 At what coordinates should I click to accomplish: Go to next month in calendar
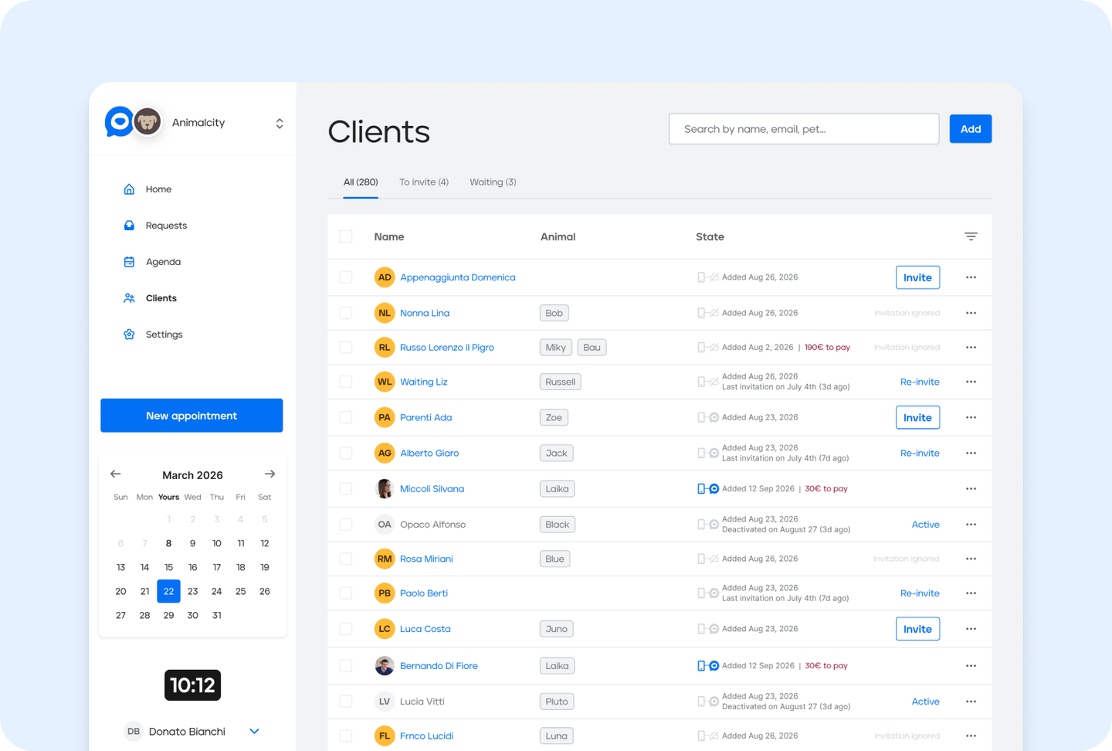click(270, 474)
